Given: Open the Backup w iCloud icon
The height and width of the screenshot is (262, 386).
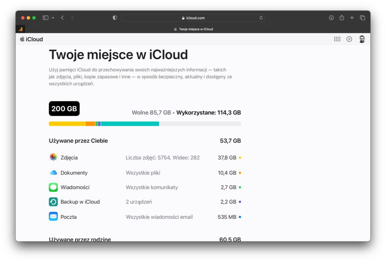Looking at the screenshot, I should click(x=53, y=202).
